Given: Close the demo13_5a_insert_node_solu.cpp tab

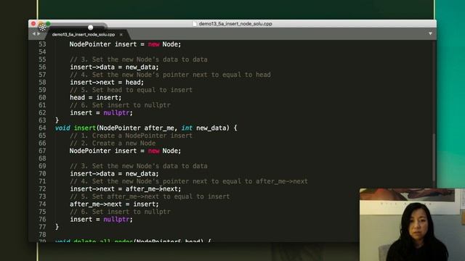Looking at the screenshot, I should tap(121, 35).
